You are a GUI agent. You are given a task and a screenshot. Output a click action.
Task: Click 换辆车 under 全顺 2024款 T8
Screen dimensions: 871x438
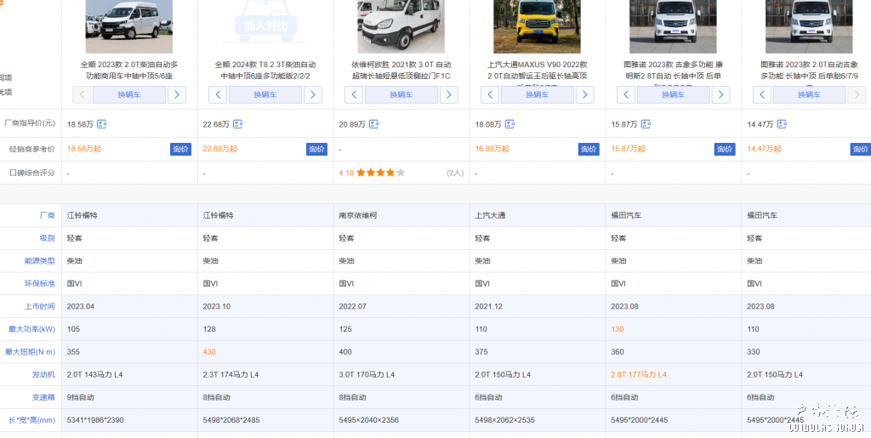(x=265, y=95)
